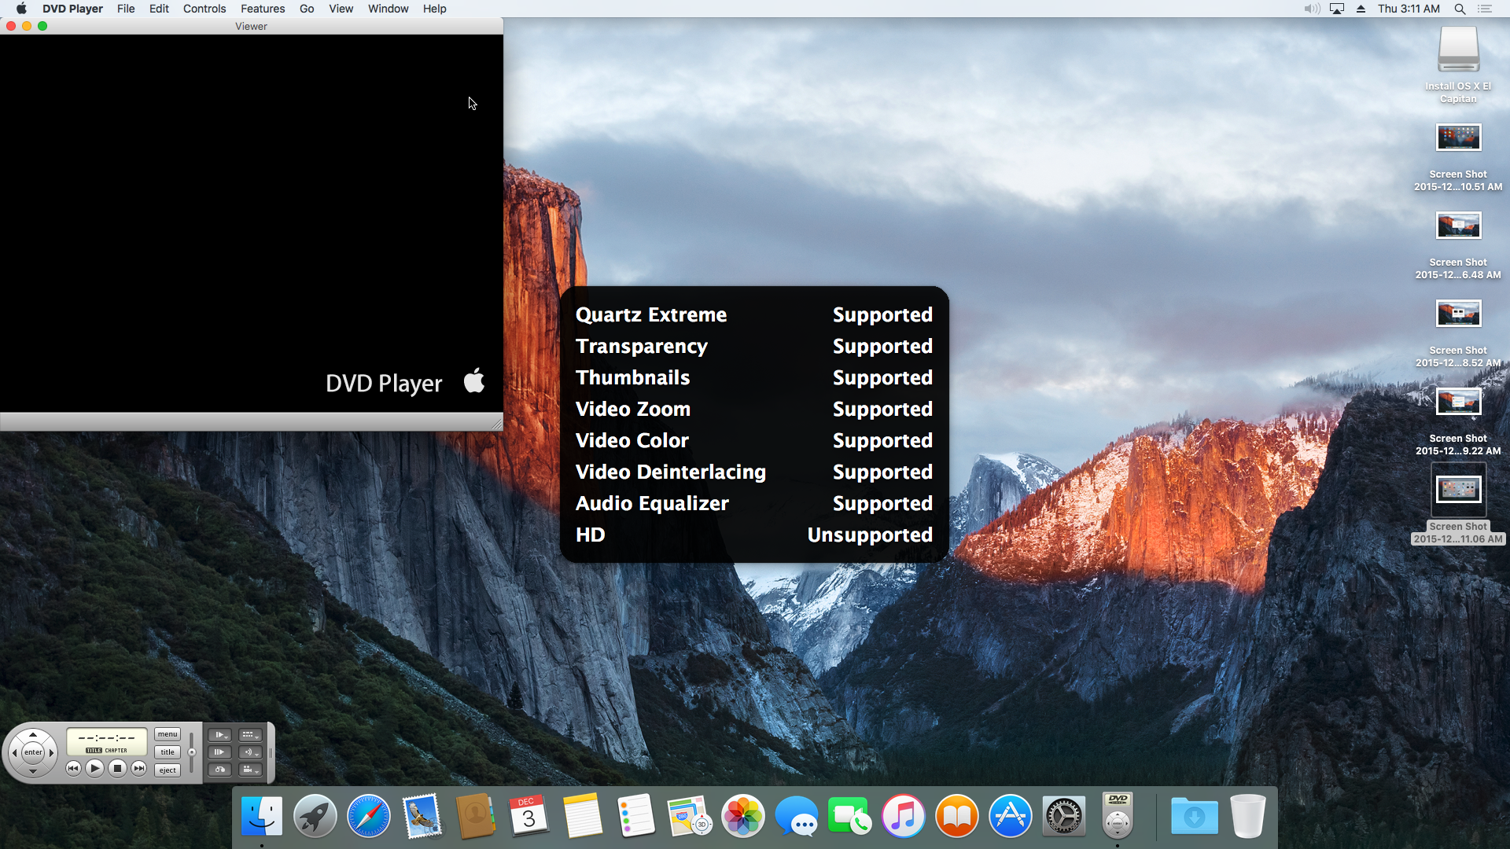Open the camera angle dropdown

(250, 770)
